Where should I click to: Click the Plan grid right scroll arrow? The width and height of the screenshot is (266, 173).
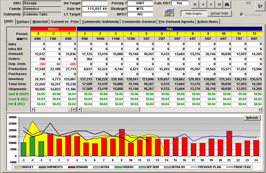tap(260, 109)
